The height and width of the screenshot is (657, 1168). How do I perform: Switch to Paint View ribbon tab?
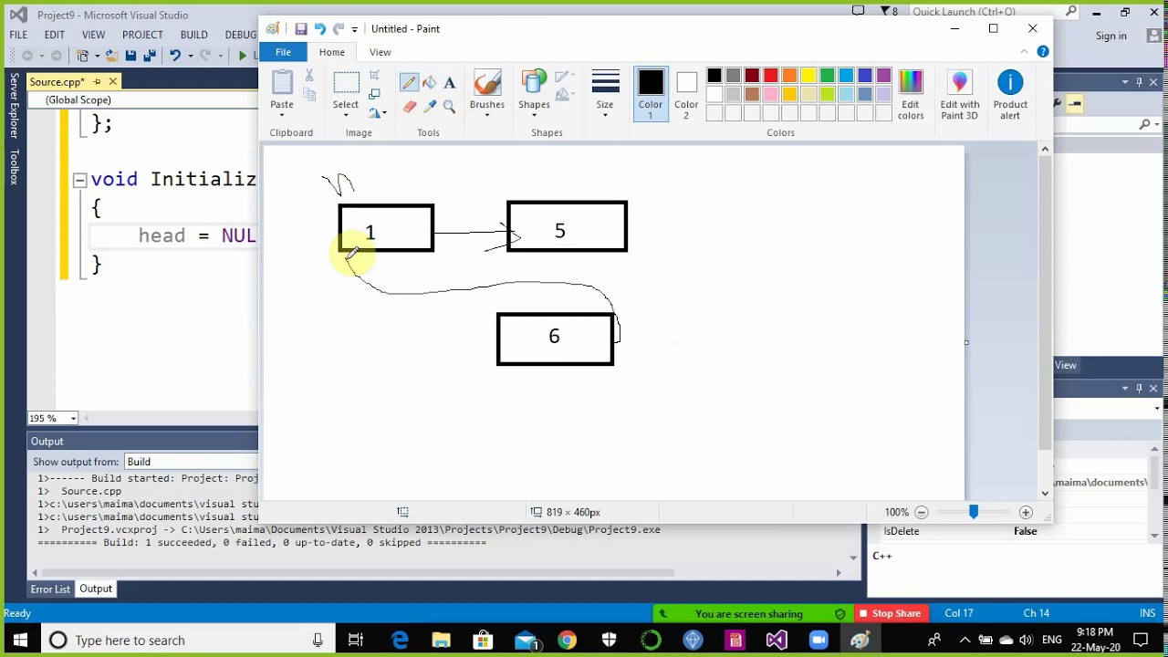point(381,52)
